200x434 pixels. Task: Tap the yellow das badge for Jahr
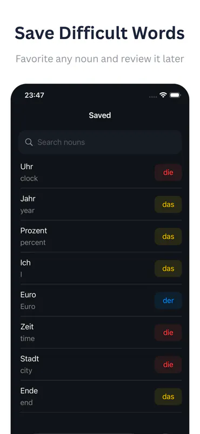coord(168,205)
